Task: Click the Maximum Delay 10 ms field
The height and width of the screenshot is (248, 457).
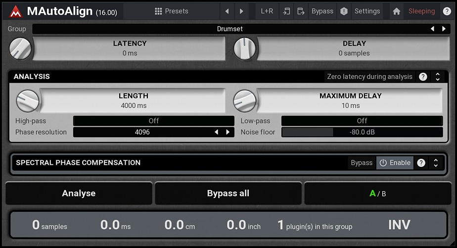Action: (x=350, y=100)
